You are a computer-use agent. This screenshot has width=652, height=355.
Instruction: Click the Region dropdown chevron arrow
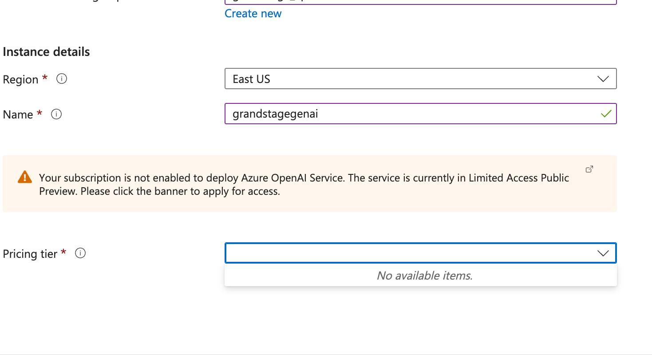603,79
